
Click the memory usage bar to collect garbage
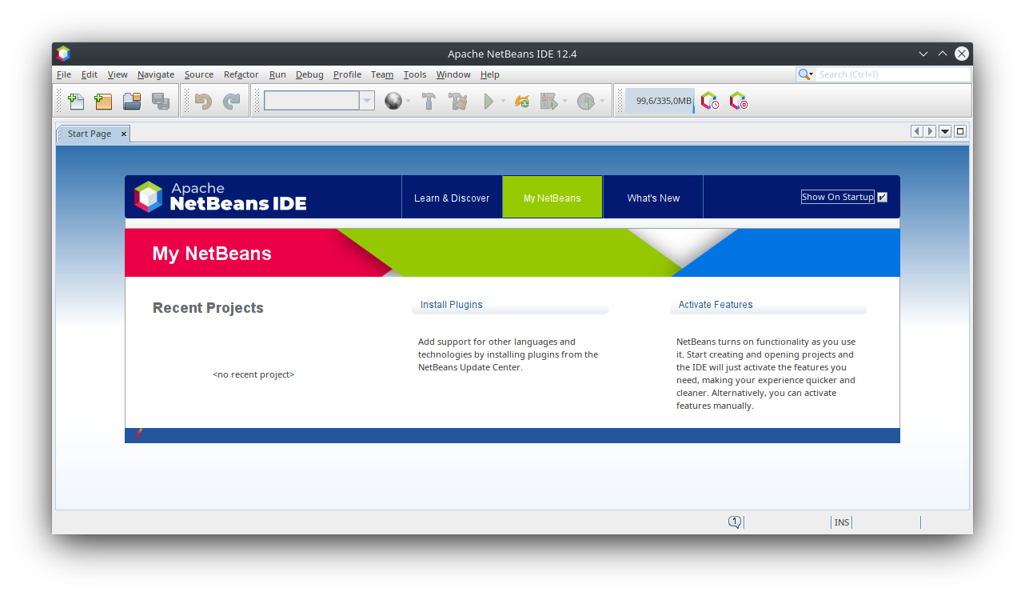[x=660, y=101]
